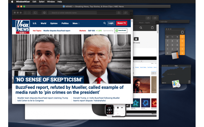Click the Login button on Fox News
This screenshot has width=204, height=127.
pyautogui.click(x=111, y=23)
